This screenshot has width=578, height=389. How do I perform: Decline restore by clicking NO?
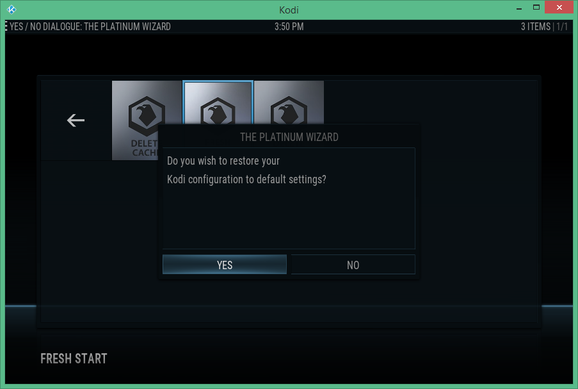click(353, 264)
